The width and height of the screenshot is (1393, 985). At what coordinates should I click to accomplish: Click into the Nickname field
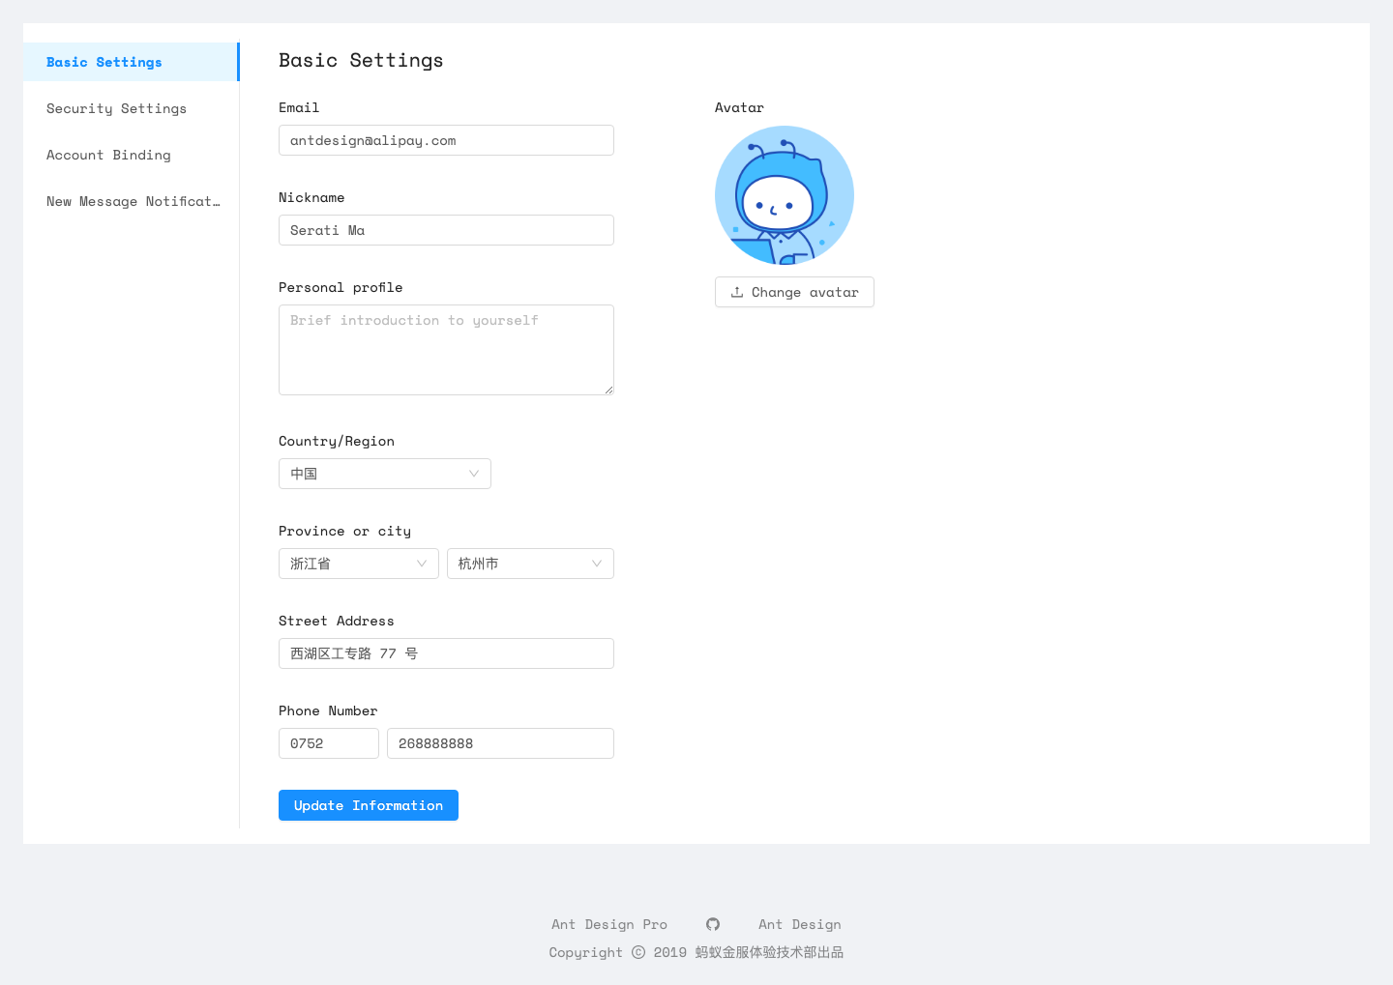click(446, 230)
